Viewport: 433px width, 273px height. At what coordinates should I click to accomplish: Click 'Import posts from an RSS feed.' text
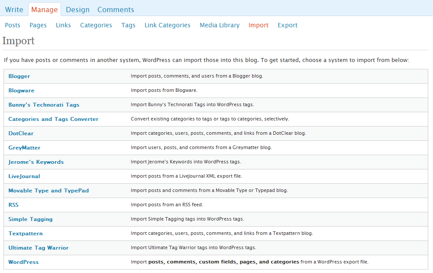click(167, 205)
